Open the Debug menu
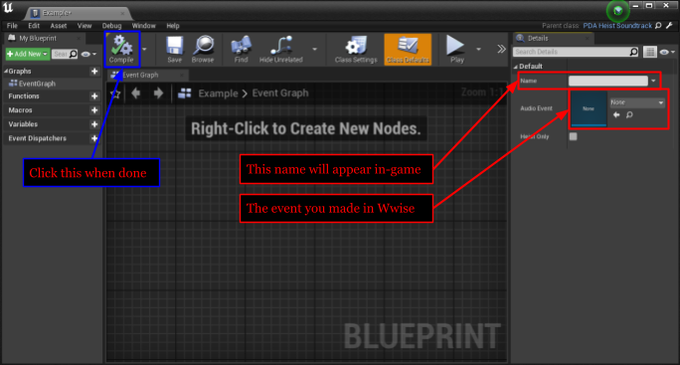680x365 pixels. pyautogui.click(x=112, y=26)
